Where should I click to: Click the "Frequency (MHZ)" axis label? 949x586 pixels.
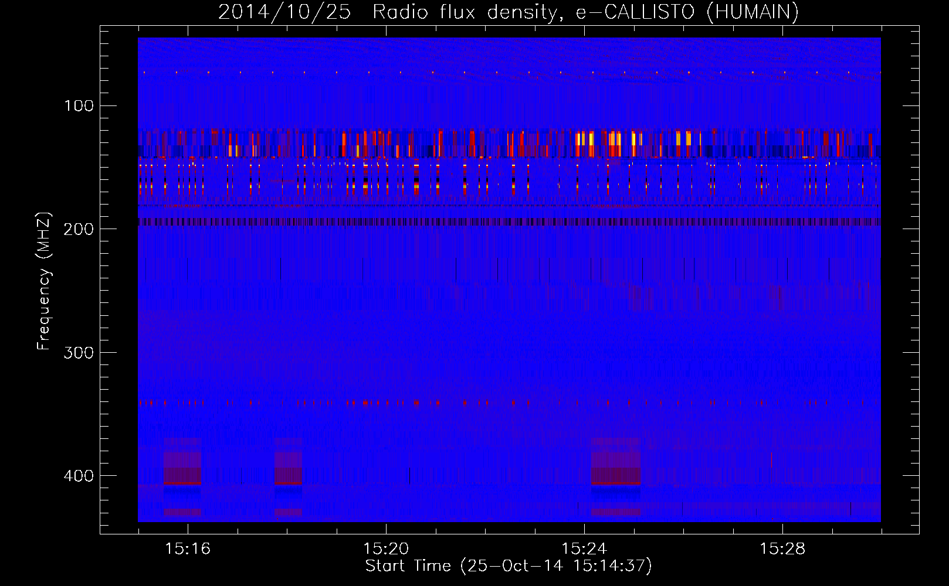[45, 281]
